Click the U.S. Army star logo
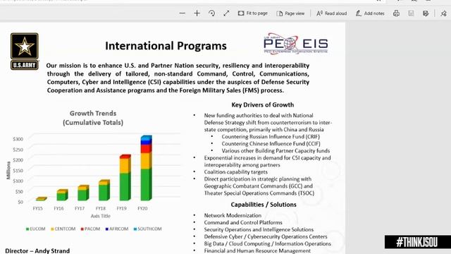The height and width of the screenshot is (254, 451). 25,52
